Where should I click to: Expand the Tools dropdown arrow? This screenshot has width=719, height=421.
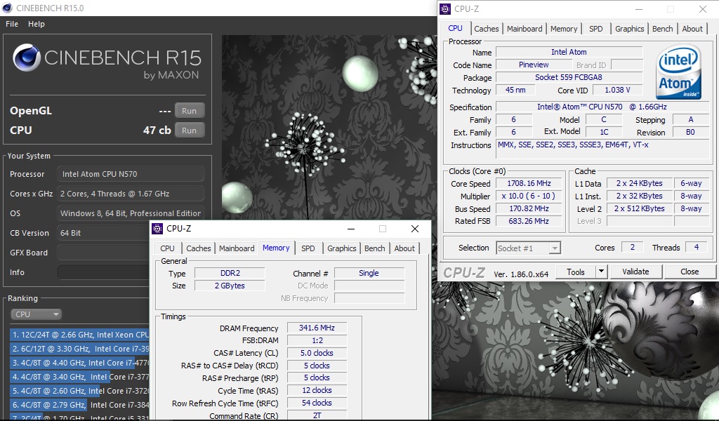(x=601, y=272)
